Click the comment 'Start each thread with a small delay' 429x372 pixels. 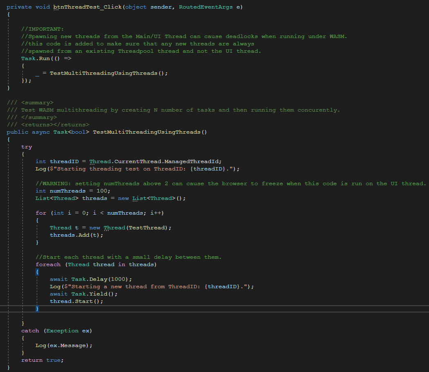click(128, 257)
